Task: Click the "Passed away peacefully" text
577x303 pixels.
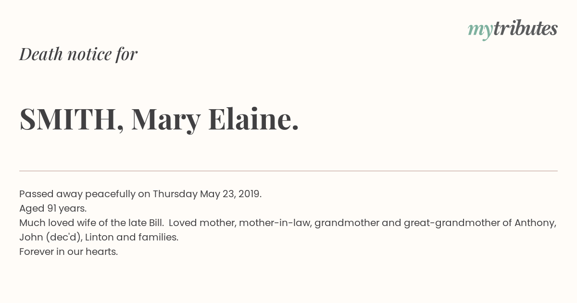Action: pyautogui.click(x=77, y=194)
